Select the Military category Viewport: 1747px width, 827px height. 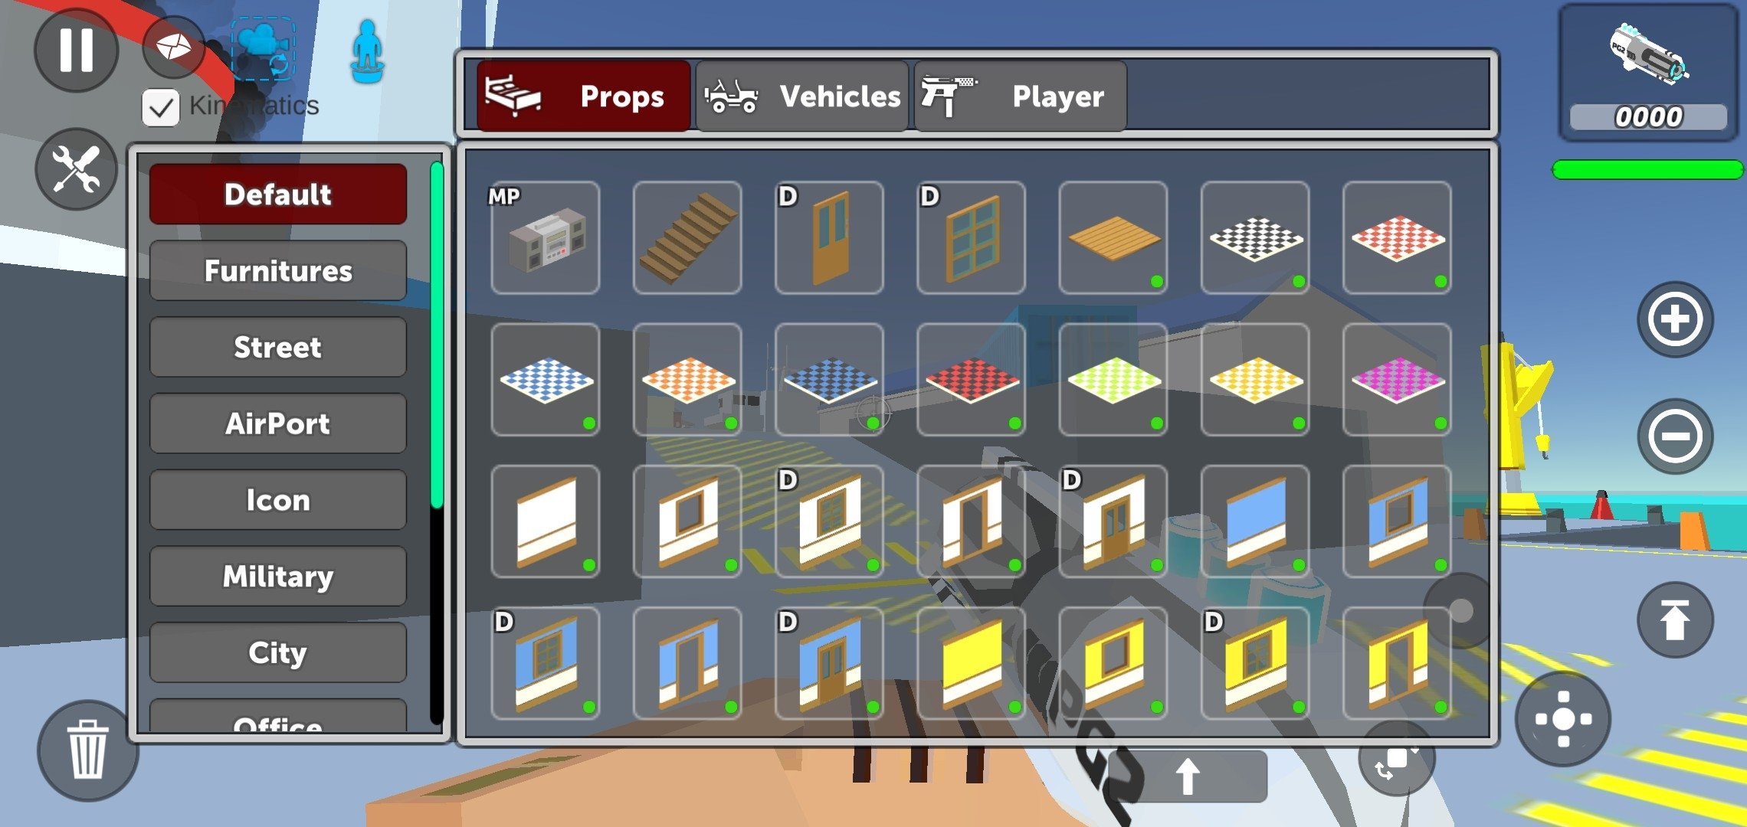[x=275, y=575]
